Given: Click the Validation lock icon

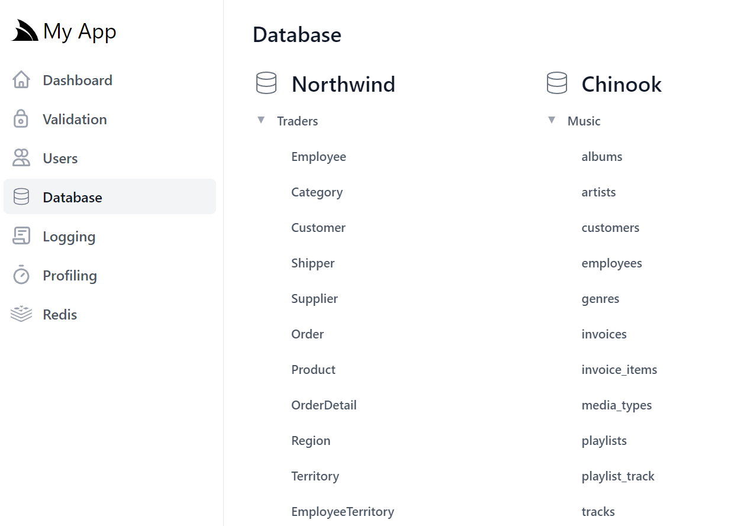Looking at the screenshot, I should (21, 119).
